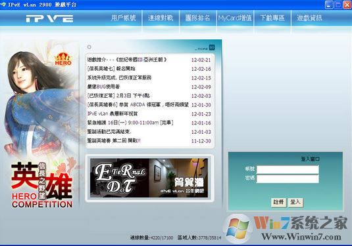Close the IPvE vLan window
The height and width of the screenshot is (246, 352).
point(347,5)
